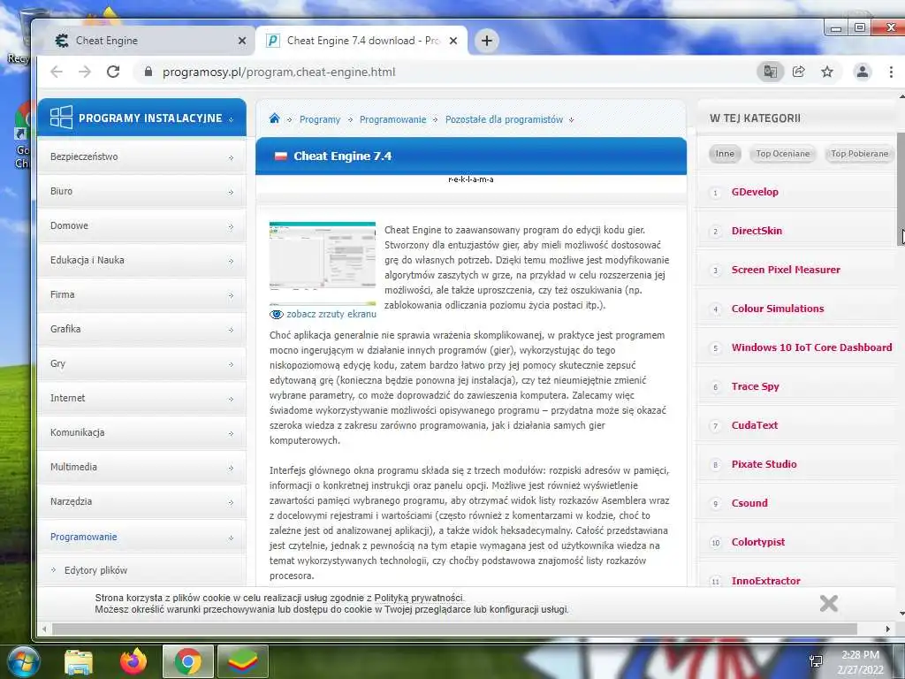
Task: Open the Screen Pixel Measurer link
Action: pyautogui.click(x=786, y=270)
